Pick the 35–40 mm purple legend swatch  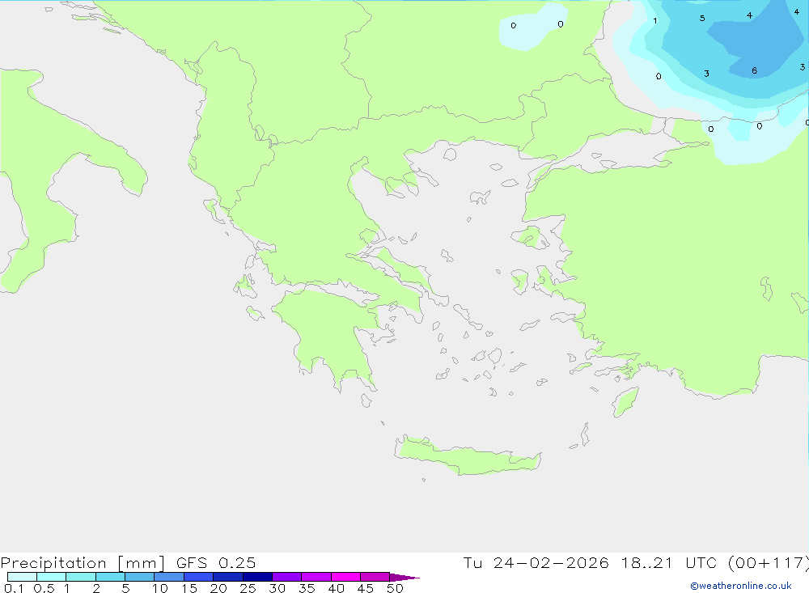(x=316, y=577)
